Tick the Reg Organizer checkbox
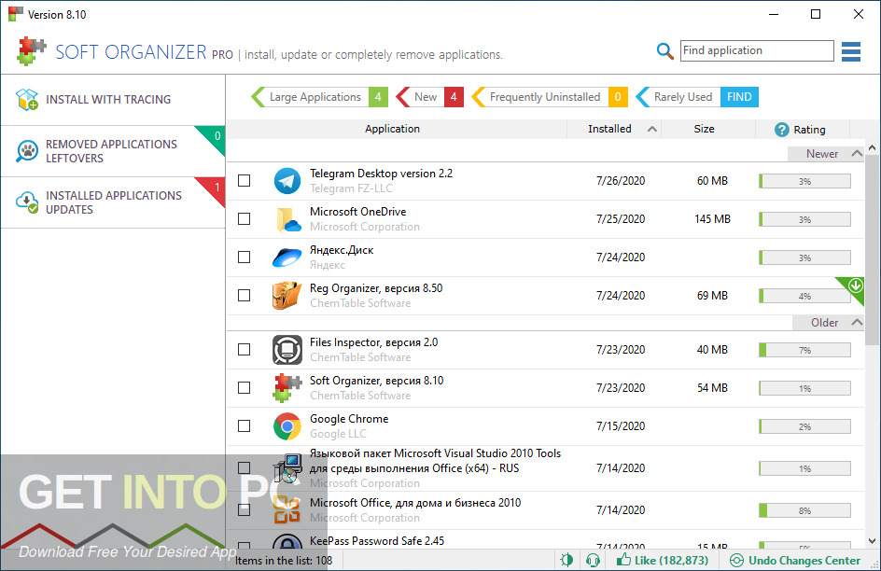The width and height of the screenshot is (881, 571). (244, 296)
